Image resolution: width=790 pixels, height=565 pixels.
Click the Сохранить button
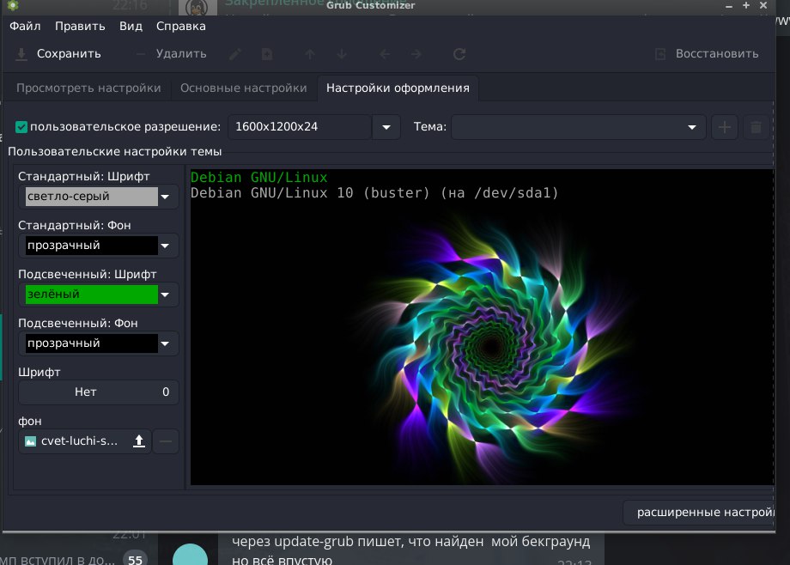click(x=58, y=54)
